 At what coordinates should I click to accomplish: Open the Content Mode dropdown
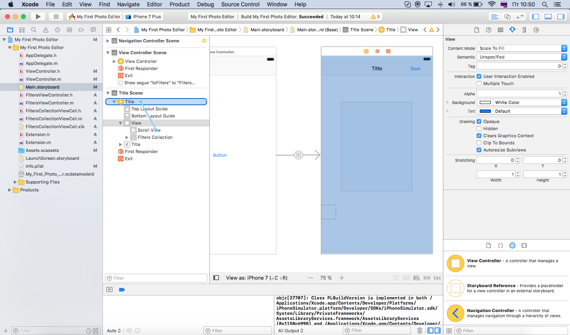522,48
